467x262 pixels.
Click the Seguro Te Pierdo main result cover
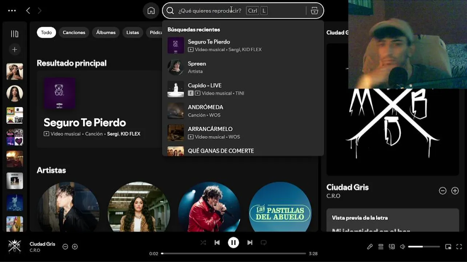(x=60, y=93)
